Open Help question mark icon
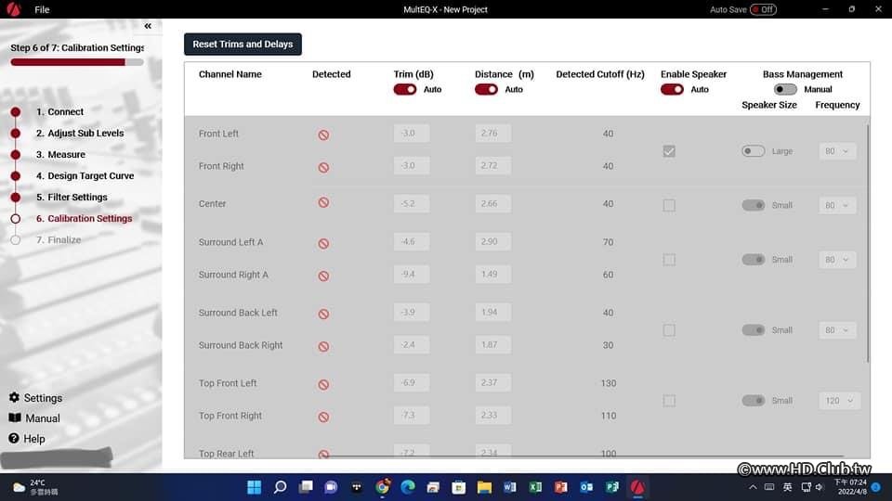Image resolution: width=892 pixels, height=501 pixels. (x=14, y=439)
